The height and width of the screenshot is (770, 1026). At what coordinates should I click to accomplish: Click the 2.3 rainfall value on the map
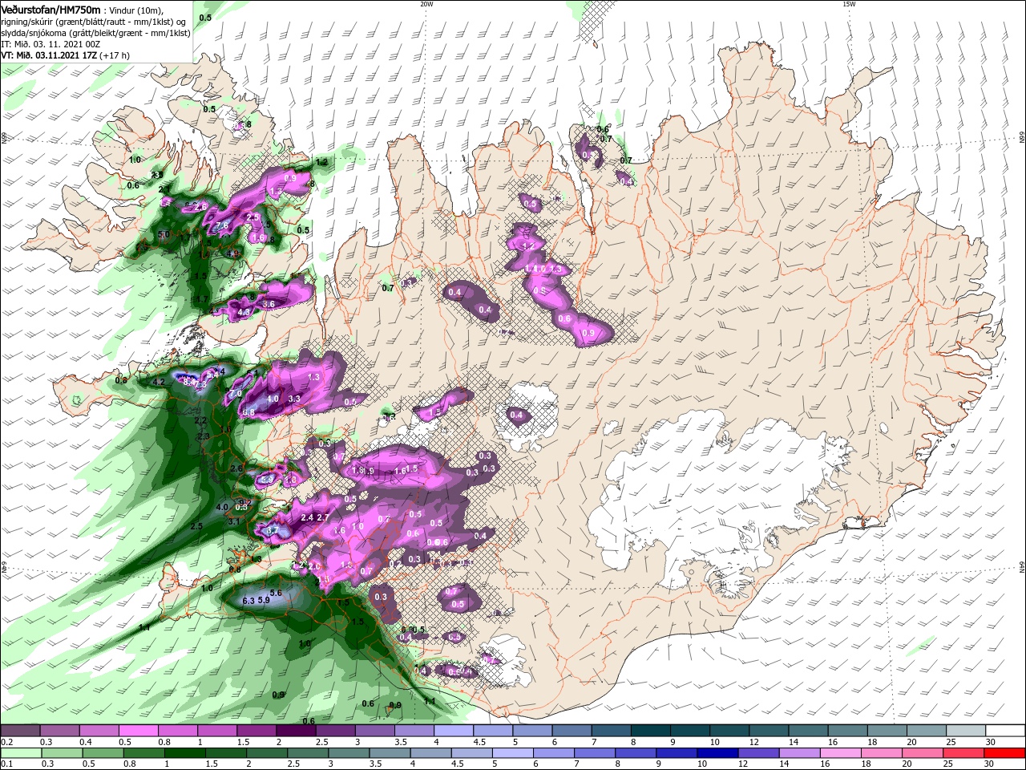click(x=203, y=436)
